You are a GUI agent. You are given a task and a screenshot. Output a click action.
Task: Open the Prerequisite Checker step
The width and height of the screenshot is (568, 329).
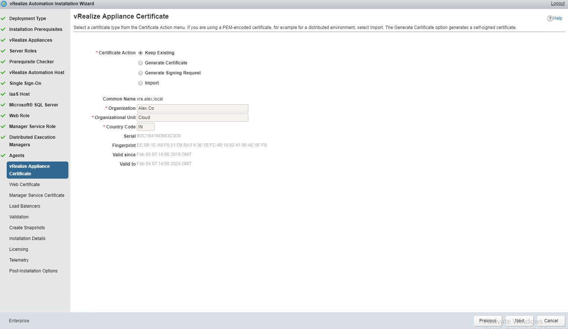click(x=32, y=62)
